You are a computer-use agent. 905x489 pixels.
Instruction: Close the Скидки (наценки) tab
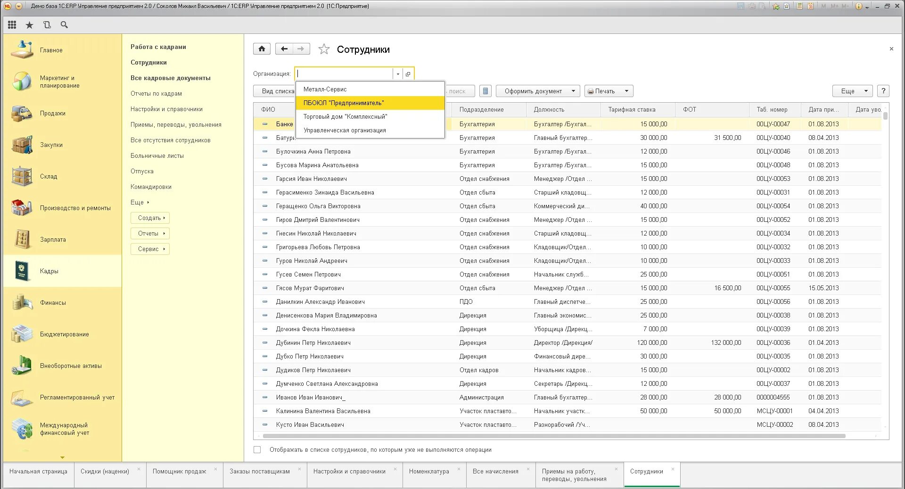(139, 469)
